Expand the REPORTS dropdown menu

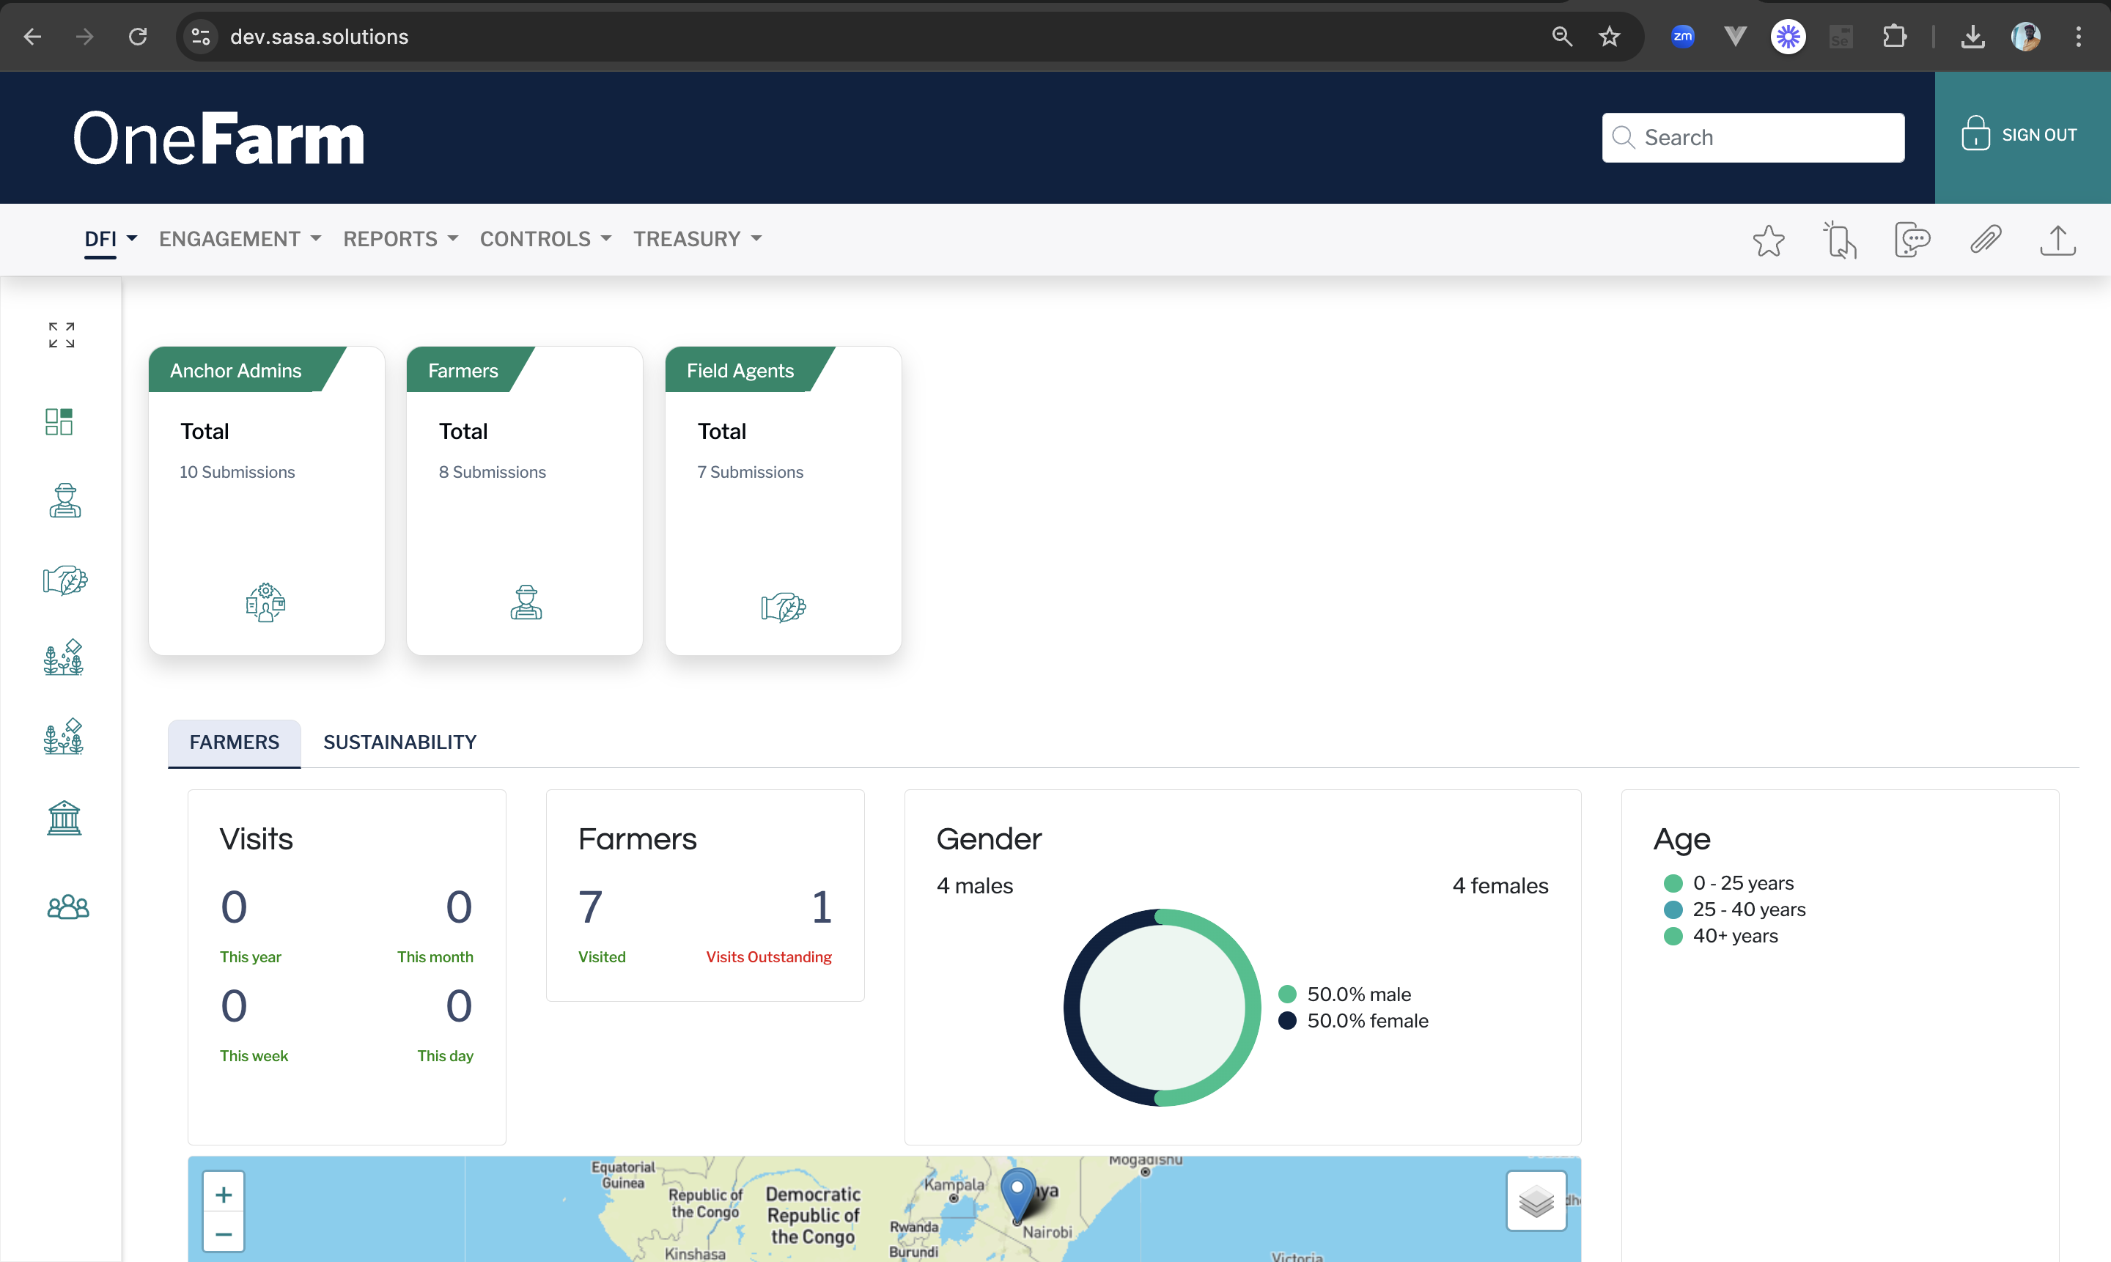(401, 239)
